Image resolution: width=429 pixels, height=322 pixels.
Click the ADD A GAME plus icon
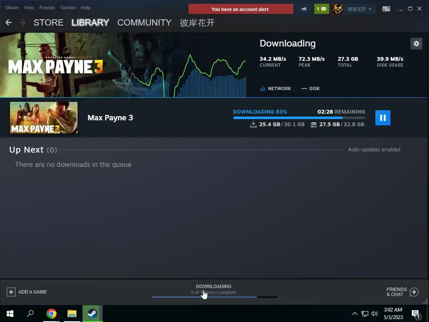(x=11, y=292)
